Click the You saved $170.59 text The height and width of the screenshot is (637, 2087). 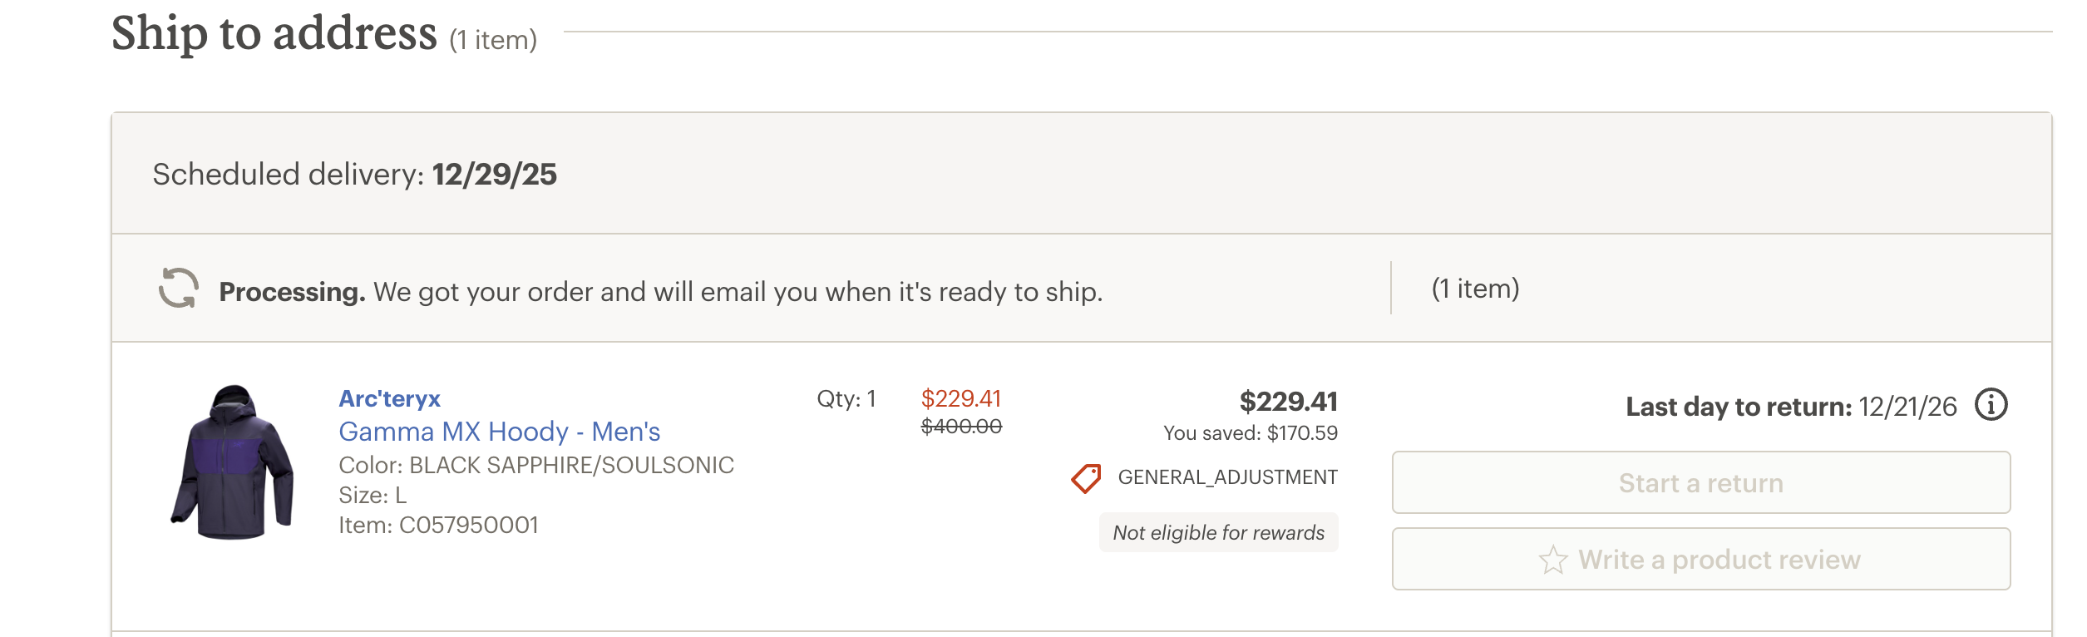point(1250,433)
